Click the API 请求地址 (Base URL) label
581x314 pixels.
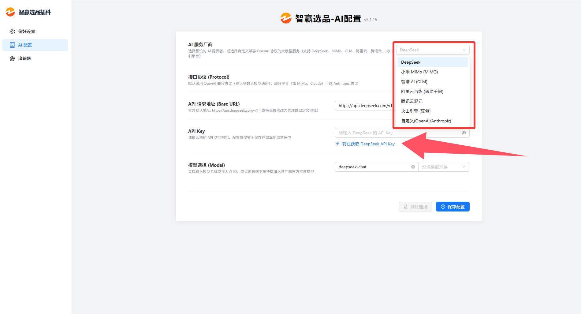pyautogui.click(x=214, y=104)
